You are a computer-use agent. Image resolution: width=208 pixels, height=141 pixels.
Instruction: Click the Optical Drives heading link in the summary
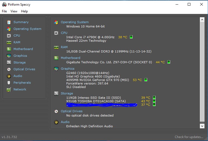pyautogui.click(x=72, y=111)
